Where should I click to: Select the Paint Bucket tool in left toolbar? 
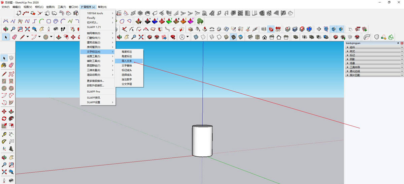(x=4, y=65)
